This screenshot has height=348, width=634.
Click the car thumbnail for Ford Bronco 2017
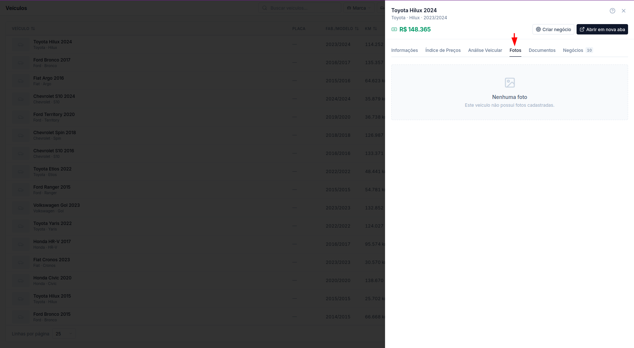pyautogui.click(x=21, y=63)
